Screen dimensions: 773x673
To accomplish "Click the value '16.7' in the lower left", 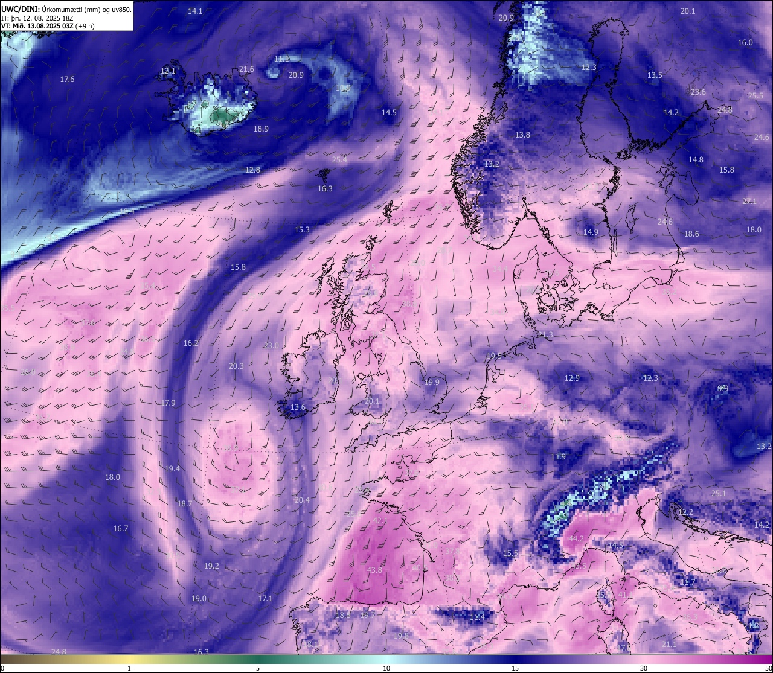I will pos(121,529).
